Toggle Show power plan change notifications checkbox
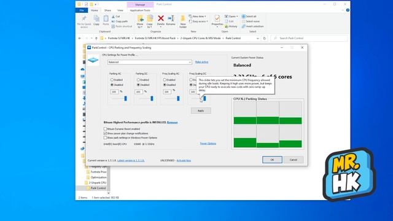The image size is (393, 221). click(x=105, y=133)
